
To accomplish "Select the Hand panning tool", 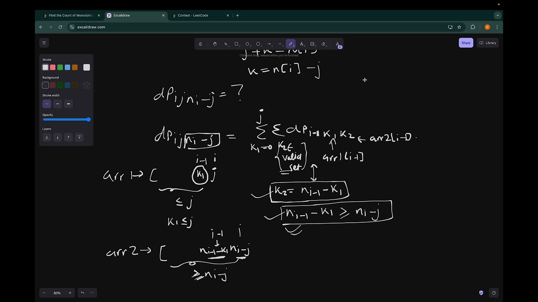I will pos(215,44).
